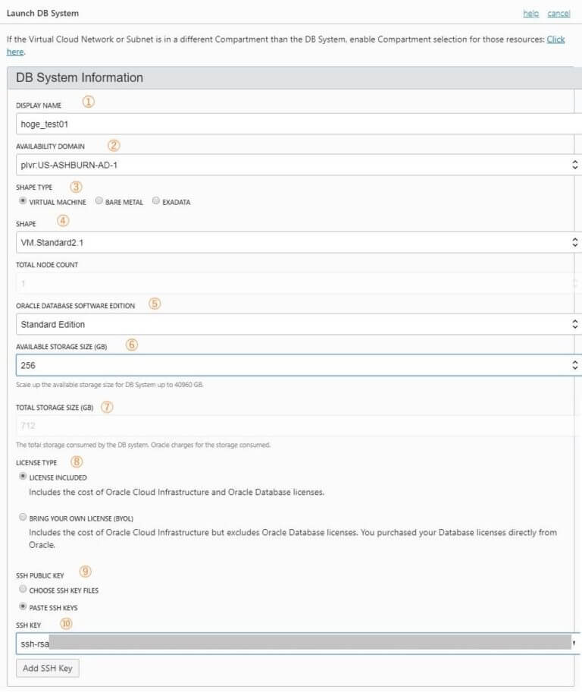Image resolution: width=582 pixels, height=696 pixels.
Task: Click the Display Name input field
Action: [x=296, y=124]
